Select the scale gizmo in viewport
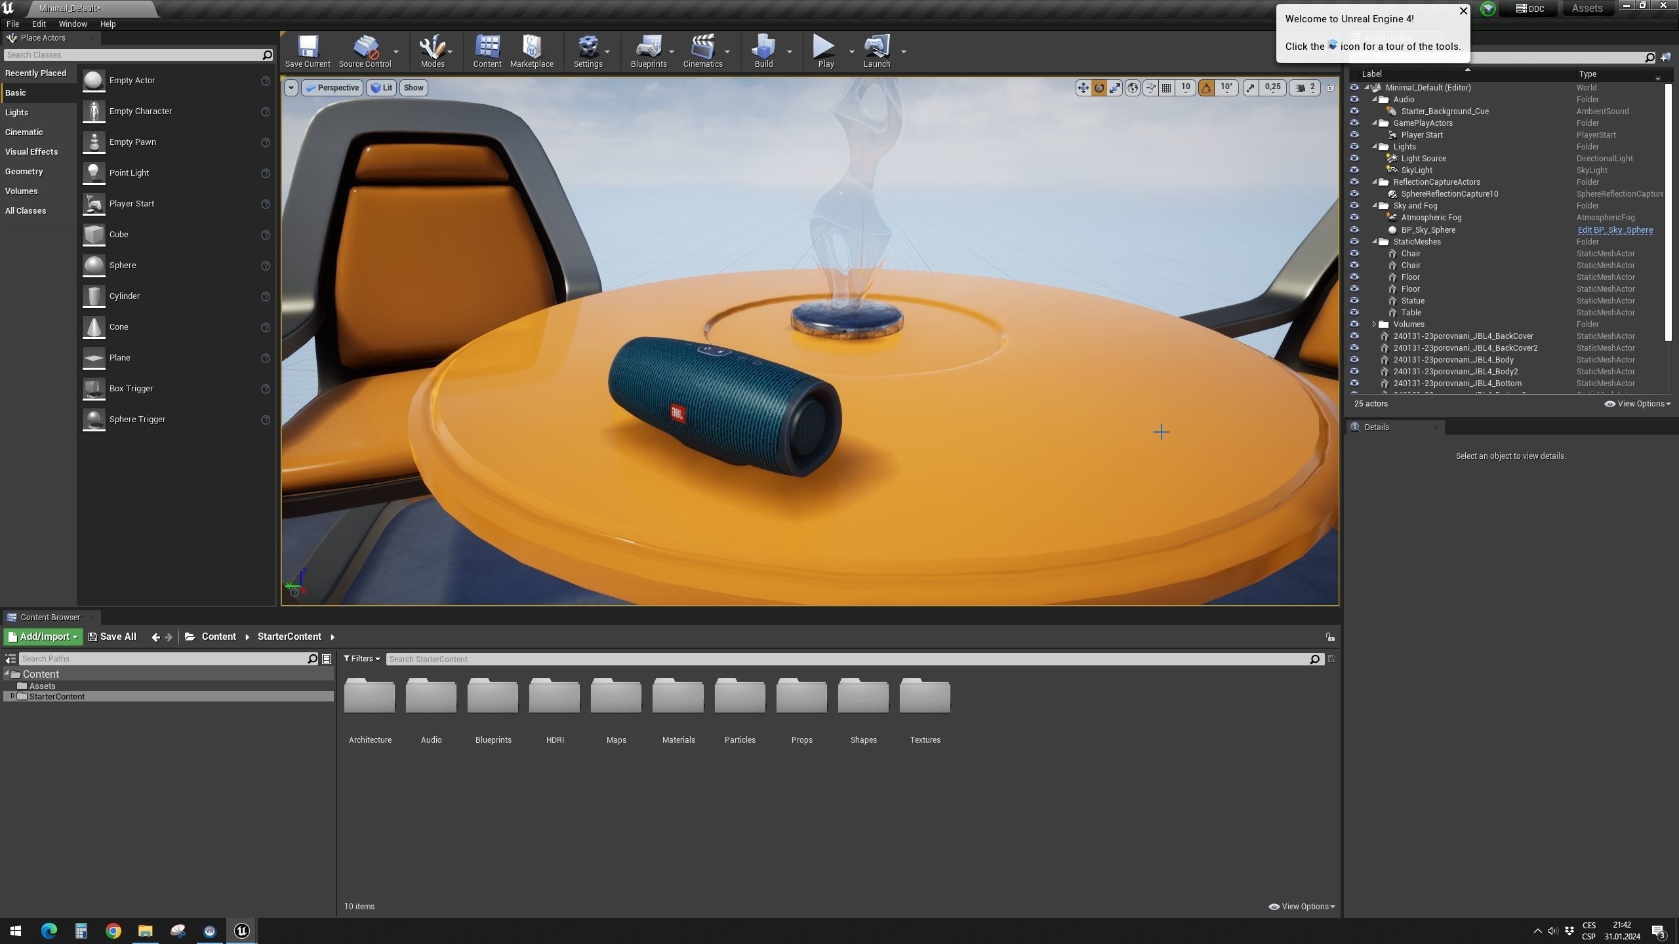The height and width of the screenshot is (944, 1679). click(1115, 88)
